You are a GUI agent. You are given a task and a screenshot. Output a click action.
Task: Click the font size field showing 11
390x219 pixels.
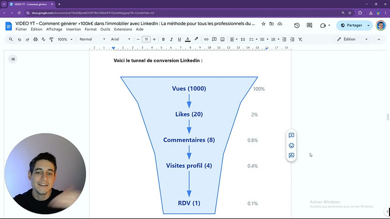pos(146,39)
